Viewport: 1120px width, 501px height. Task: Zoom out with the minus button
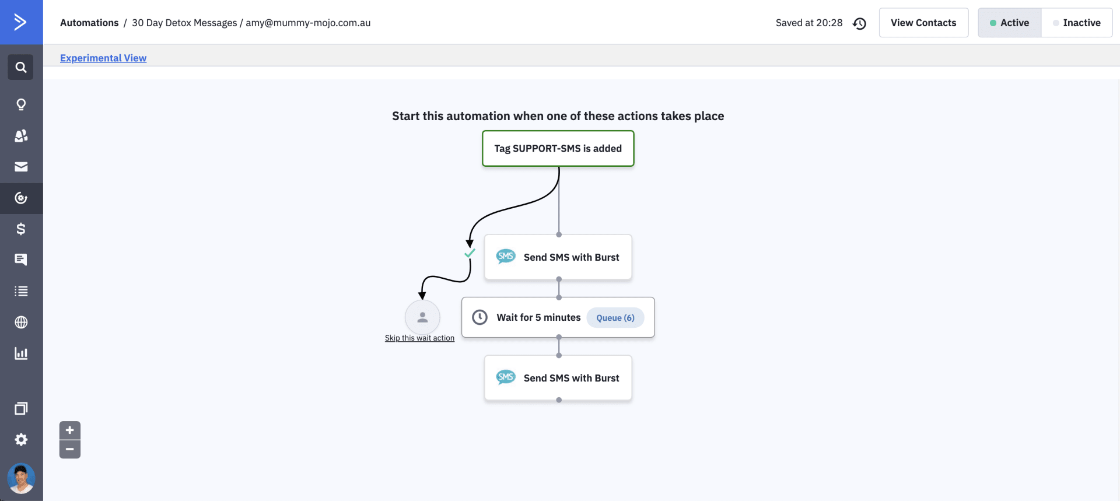(70, 449)
